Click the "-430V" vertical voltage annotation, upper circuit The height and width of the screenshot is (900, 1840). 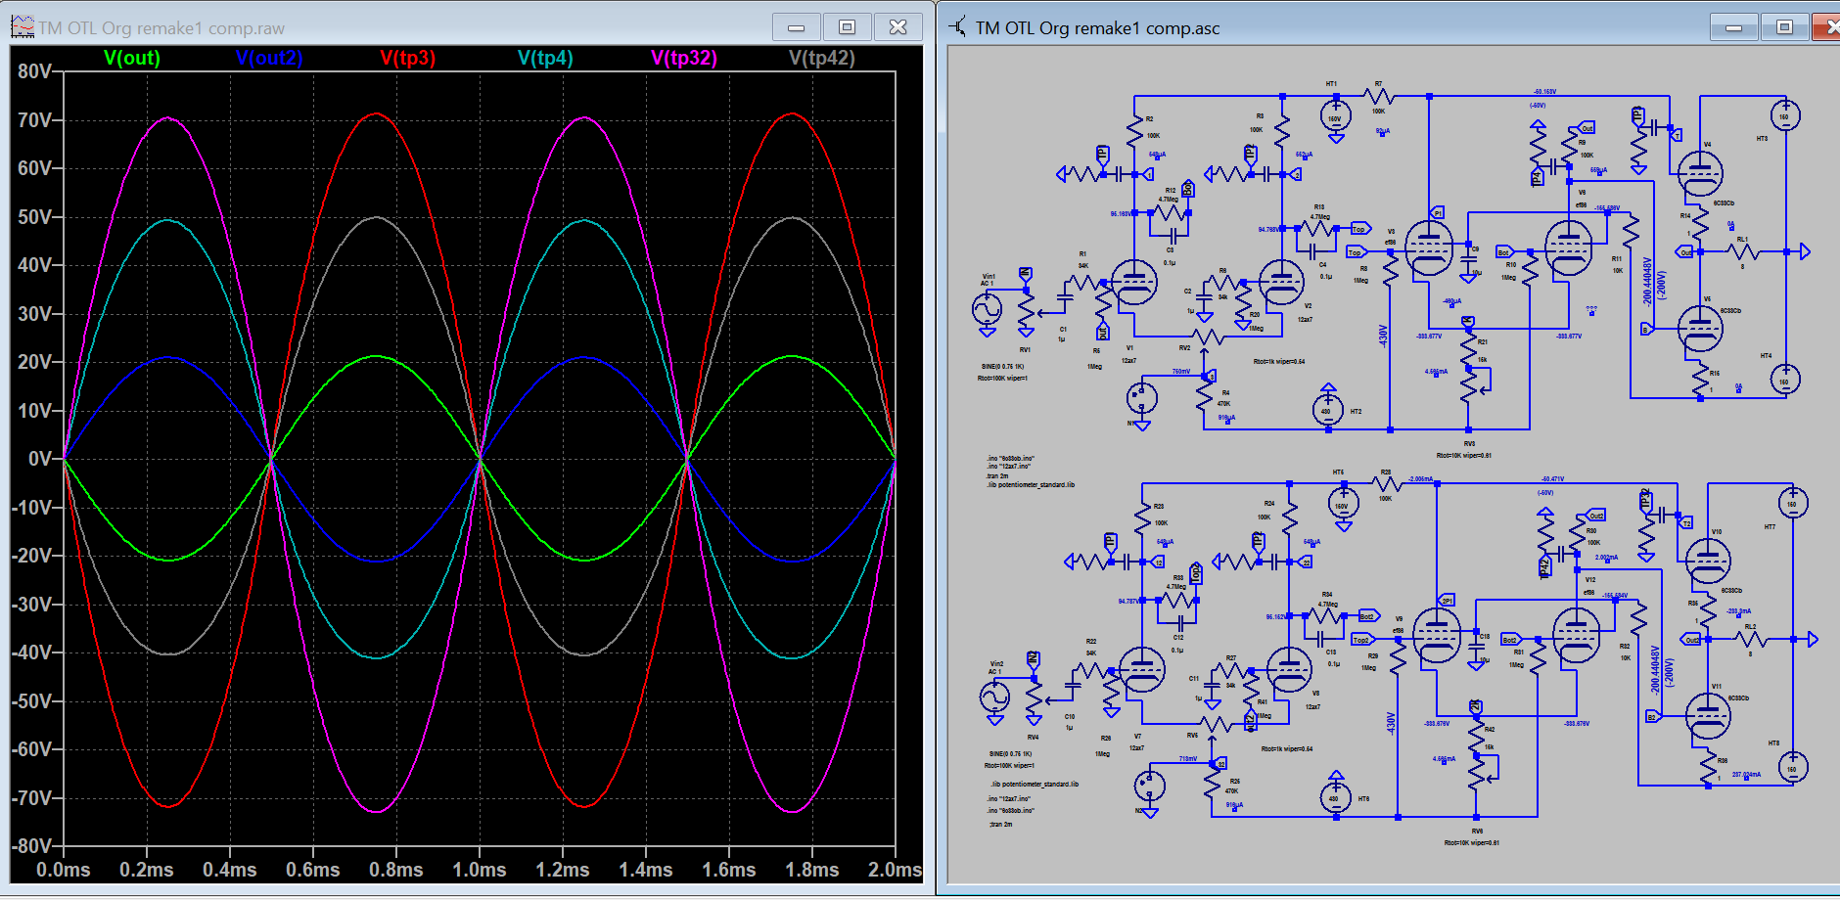point(1383,337)
